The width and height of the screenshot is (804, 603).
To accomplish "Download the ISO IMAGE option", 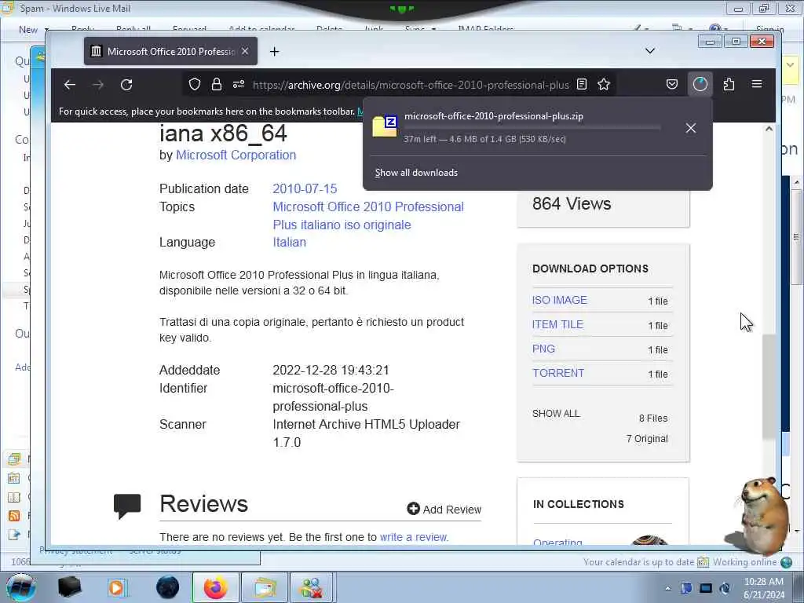I will tap(559, 301).
